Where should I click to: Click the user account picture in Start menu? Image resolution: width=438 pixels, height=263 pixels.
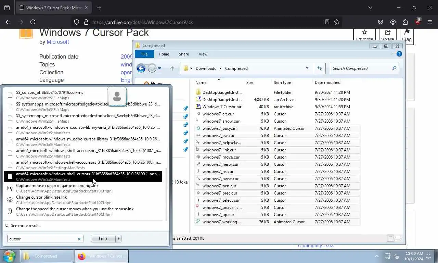(x=117, y=96)
